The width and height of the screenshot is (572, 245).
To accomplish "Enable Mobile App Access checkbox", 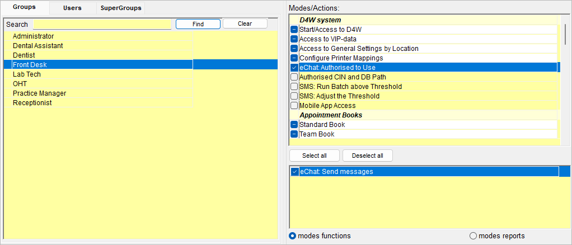I will (294, 105).
